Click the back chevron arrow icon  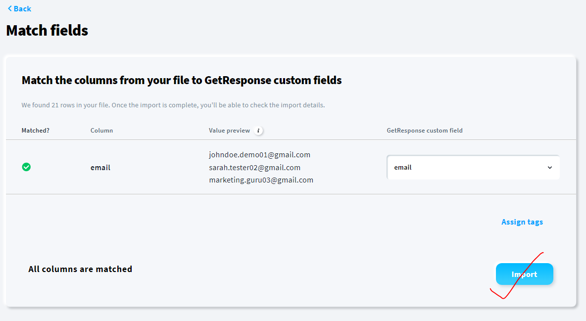10,8
